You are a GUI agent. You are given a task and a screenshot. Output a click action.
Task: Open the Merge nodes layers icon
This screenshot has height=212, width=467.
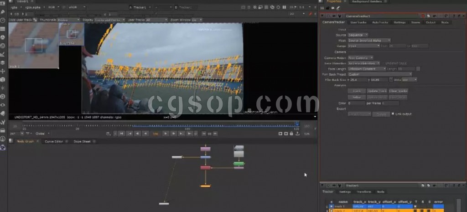3,63
